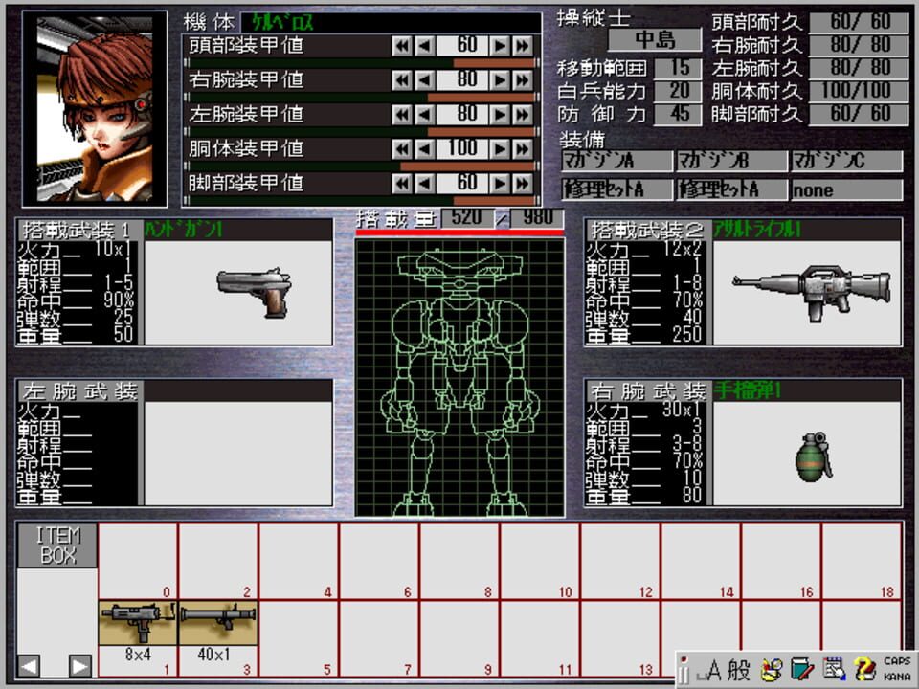Viewport: 919px width, 689px height.
Task: Select the empty none equipment slot
Action: coord(846,189)
